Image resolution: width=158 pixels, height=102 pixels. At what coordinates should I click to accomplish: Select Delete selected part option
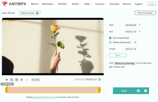tap(120, 42)
